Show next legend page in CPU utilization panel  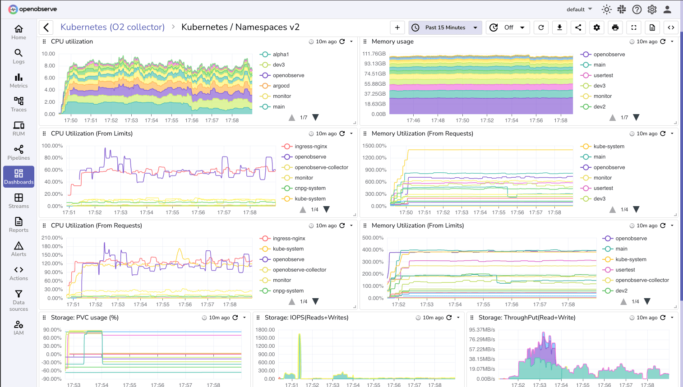[x=315, y=117]
